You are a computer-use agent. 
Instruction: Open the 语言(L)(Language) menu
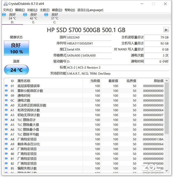click(x=90, y=10)
